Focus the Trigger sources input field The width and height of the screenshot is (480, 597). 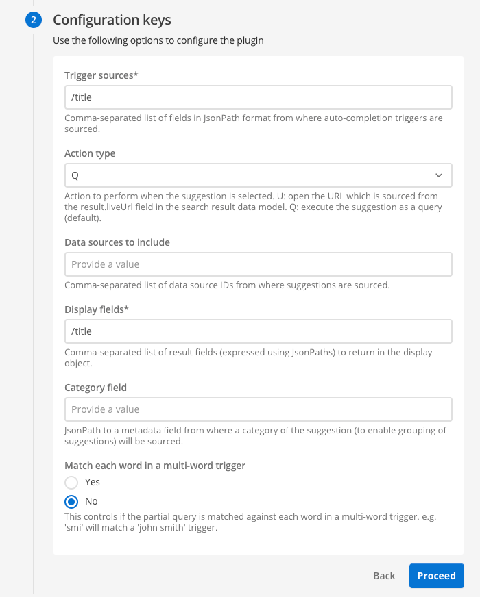tap(258, 97)
